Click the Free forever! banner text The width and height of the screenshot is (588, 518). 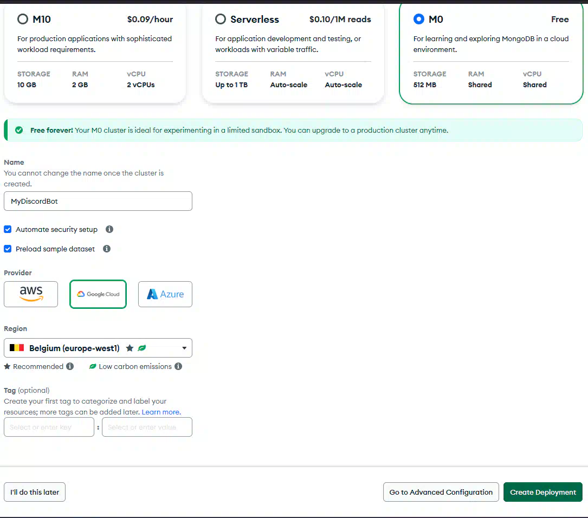[x=51, y=130]
